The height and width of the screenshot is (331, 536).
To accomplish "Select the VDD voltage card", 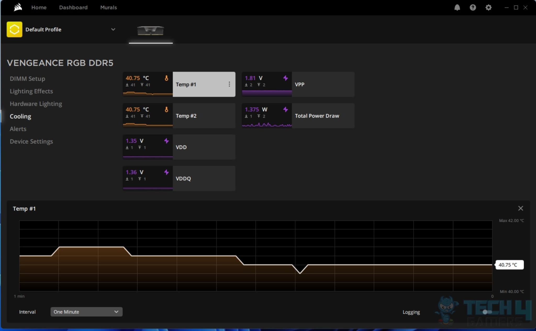I will tap(179, 147).
